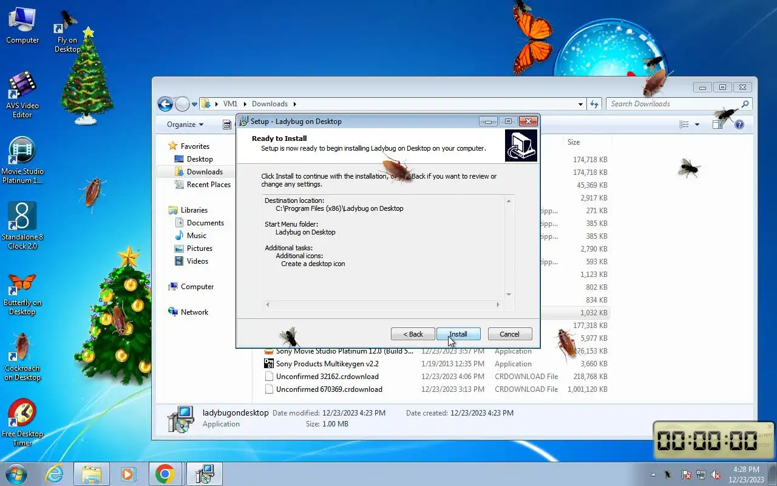
Task: Click the Back button in Setup
Action: pyautogui.click(x=413, y=334)
